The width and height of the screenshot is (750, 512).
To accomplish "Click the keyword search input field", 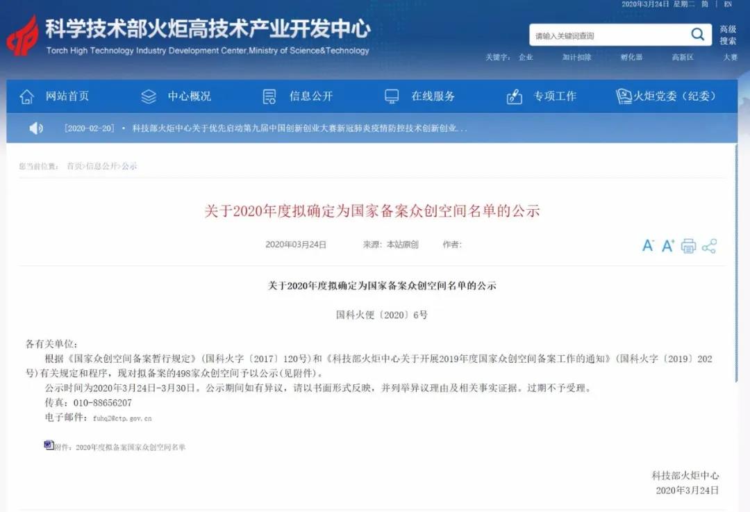I will (610, 35).
